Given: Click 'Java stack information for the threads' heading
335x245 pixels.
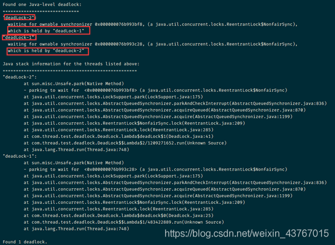Looking at the screenshot, I should tap(71, 64).
